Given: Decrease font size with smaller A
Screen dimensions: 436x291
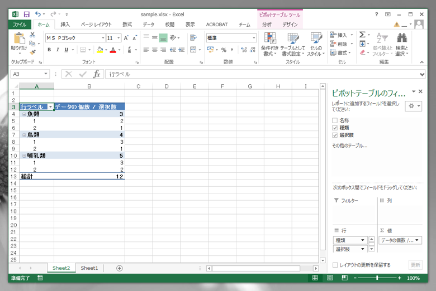Looking at the screenshot, I should (135, 38).
